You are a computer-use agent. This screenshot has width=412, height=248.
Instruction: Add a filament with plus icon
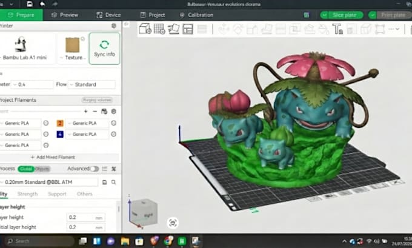pos(85,112)
